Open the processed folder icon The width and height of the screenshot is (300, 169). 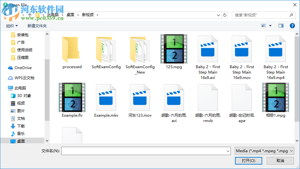[x=71, y=49]
